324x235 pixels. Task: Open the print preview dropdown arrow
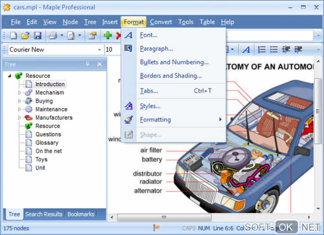79,35
